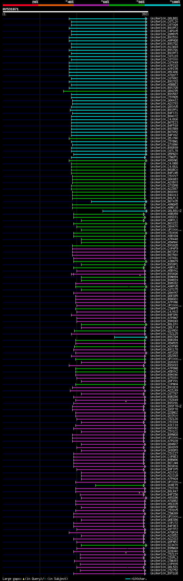183x581 pixels.
Task: Click the UniRef100_Q7XDM8 label
Action: (x=164, y=186)
